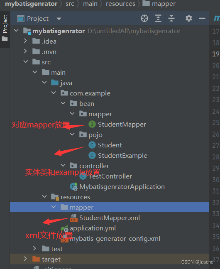The width and height of the screenshot is (220, 269).
Task: Select the StudentMapper interface
Action: point(122,125)
